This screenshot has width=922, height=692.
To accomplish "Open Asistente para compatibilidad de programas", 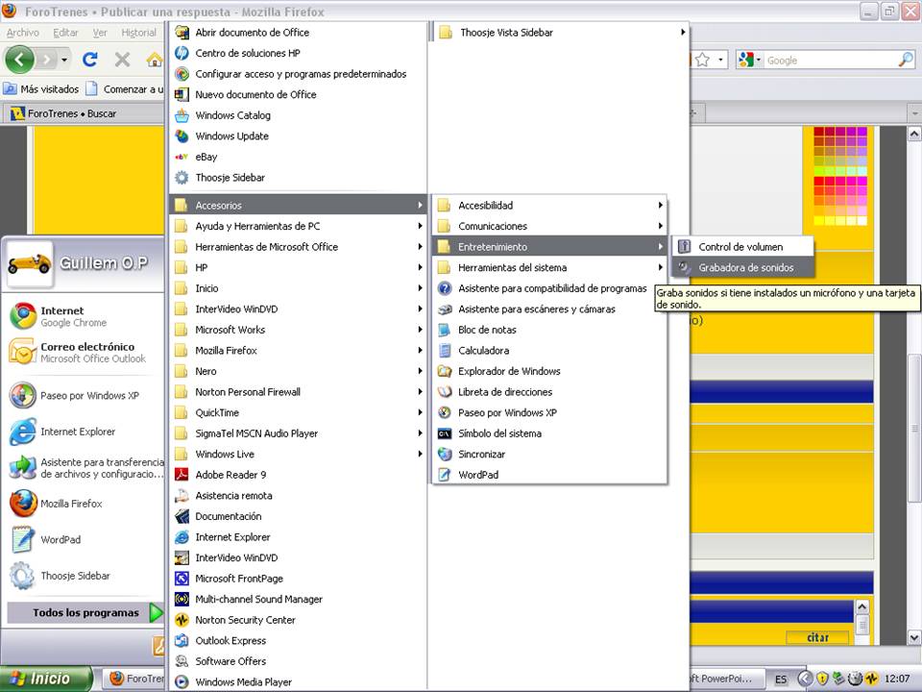I will (x=549, y=288).
